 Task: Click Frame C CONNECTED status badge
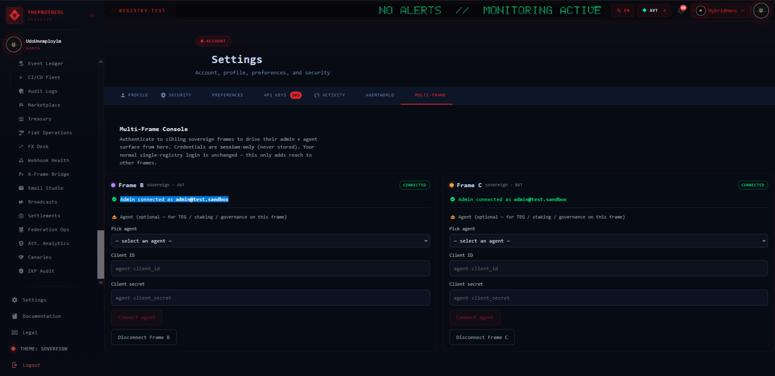pos(753,185)
